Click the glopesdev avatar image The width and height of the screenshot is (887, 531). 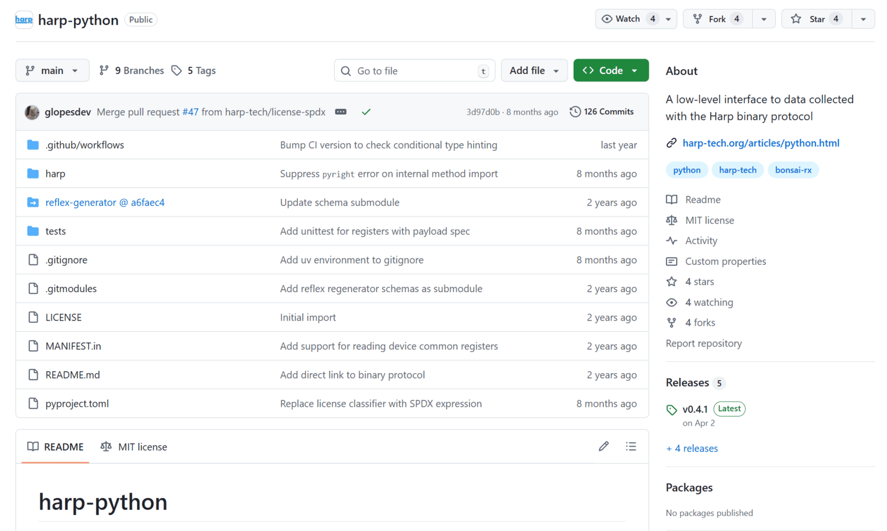32,112
